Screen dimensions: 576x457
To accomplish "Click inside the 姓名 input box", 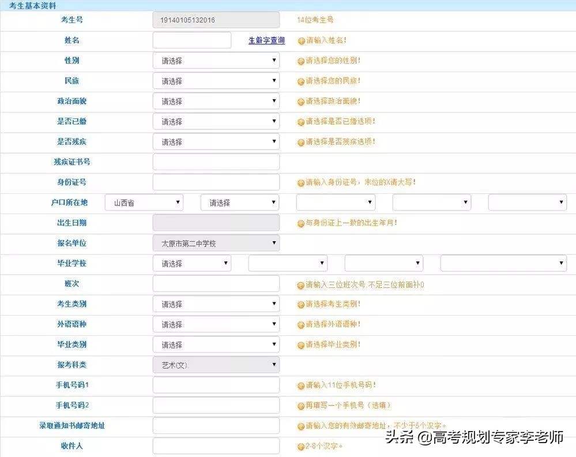I will [190, 40].
